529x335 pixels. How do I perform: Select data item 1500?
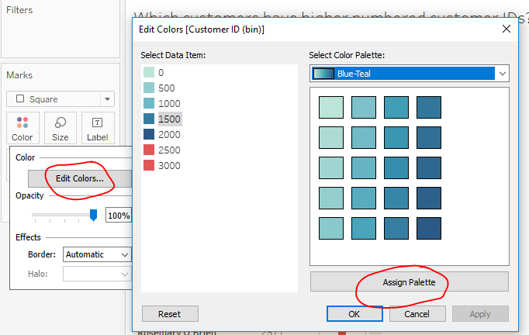tap(162, 119)
